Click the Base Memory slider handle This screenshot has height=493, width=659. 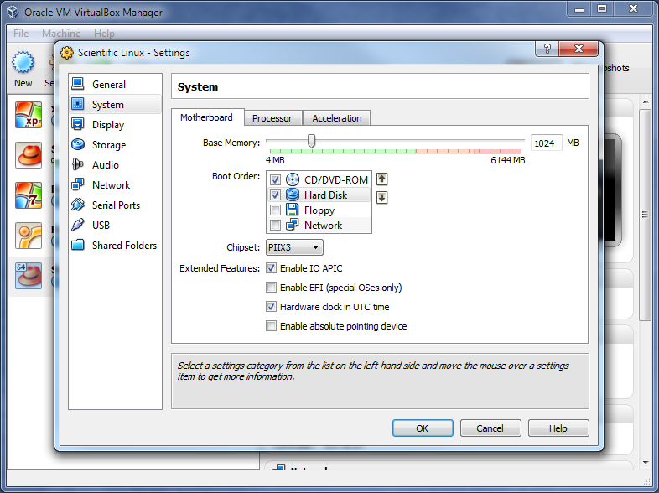311,141
